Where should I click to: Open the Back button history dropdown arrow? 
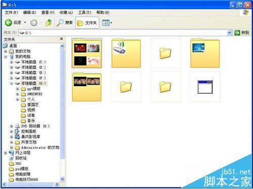(25, 22)
